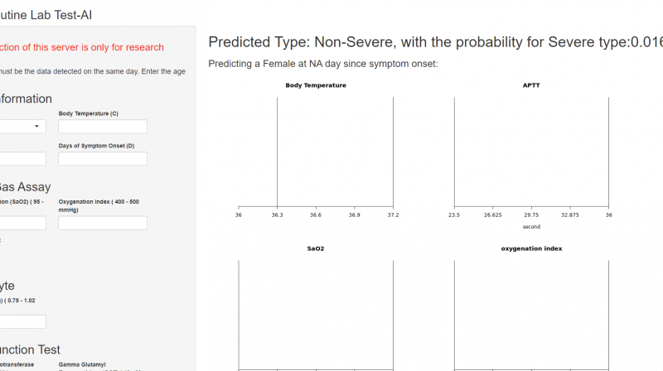Click the input left of Days of Symptom Onset
This screenshot has width=663, height=371.
coord(22,158)
